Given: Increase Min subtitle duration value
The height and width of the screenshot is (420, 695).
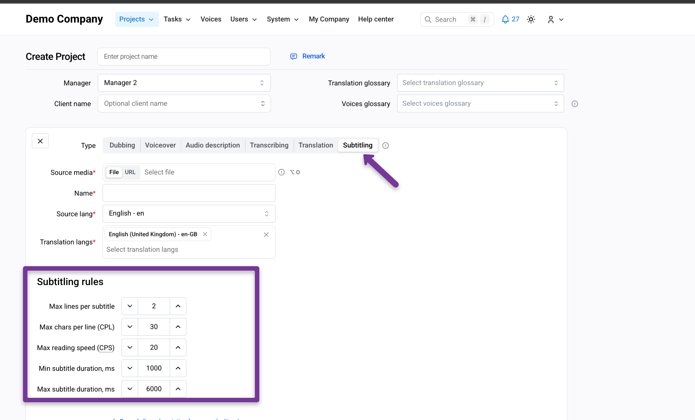Looking at the screenshot, I should [x=178, y=368].
